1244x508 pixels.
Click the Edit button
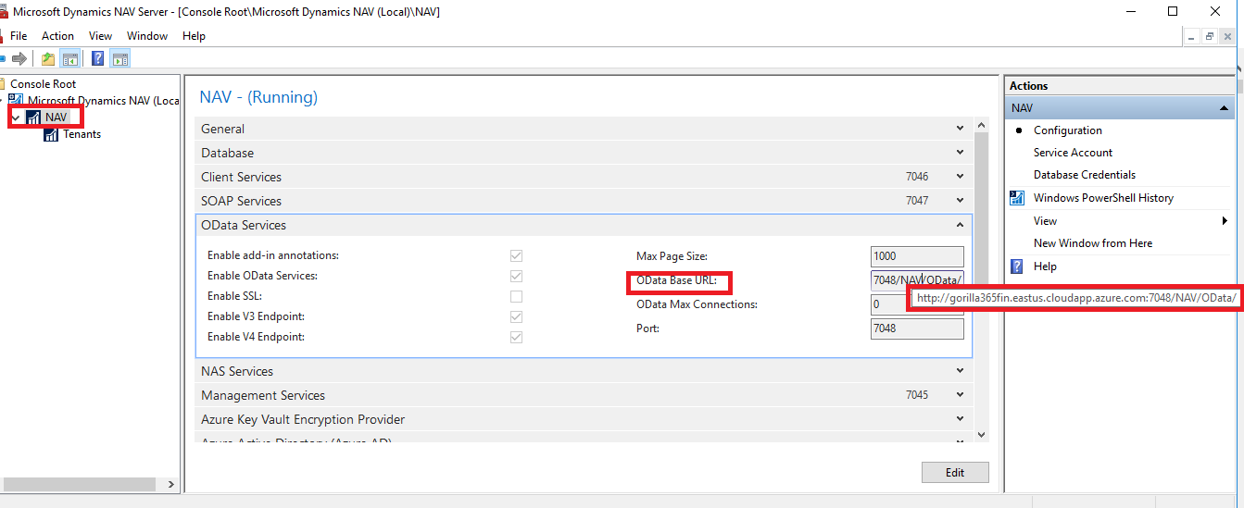[x=955, y=472]
